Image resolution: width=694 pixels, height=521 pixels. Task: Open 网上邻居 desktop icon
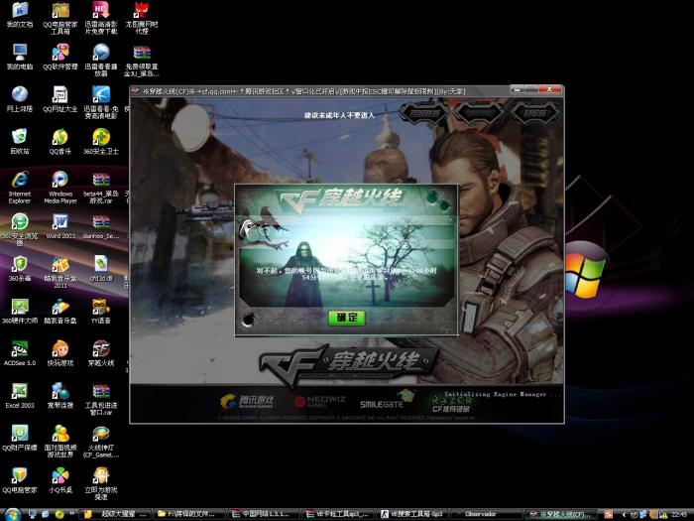tap(20, 99)
